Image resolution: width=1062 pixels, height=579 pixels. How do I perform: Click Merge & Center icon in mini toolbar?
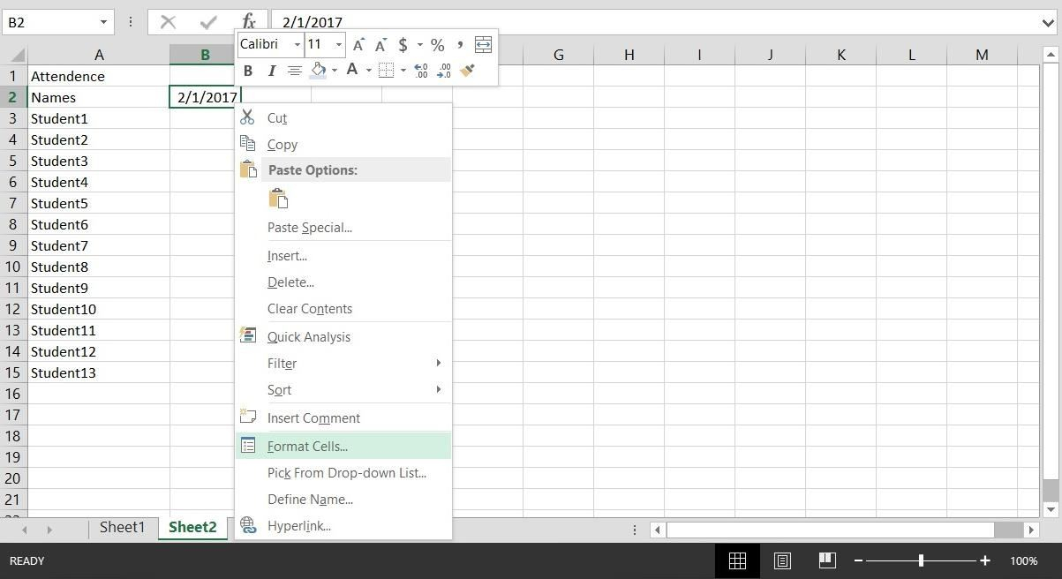coord(483,44)
